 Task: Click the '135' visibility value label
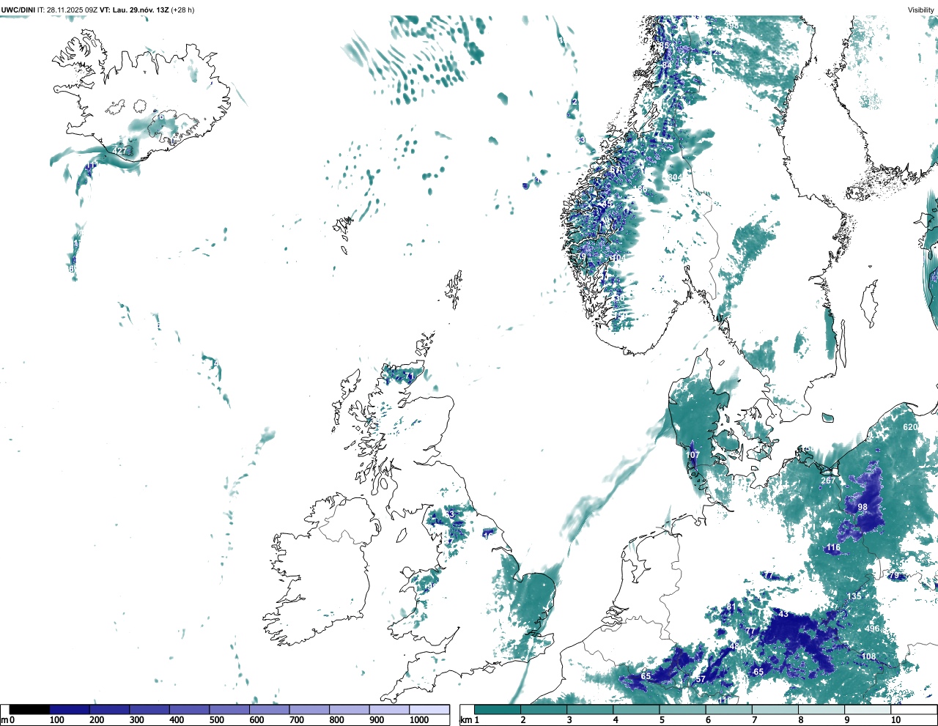coord(854,597)
